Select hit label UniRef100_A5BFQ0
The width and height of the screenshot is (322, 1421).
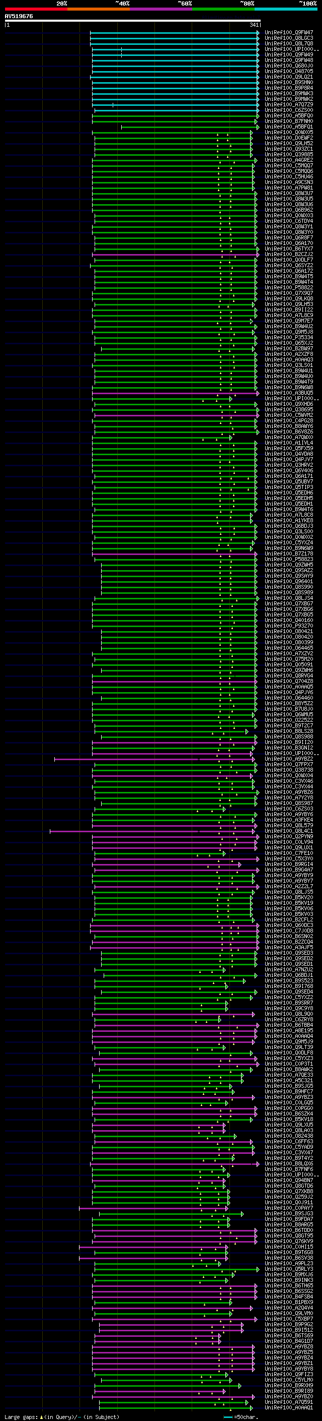[x=289, y=116]
